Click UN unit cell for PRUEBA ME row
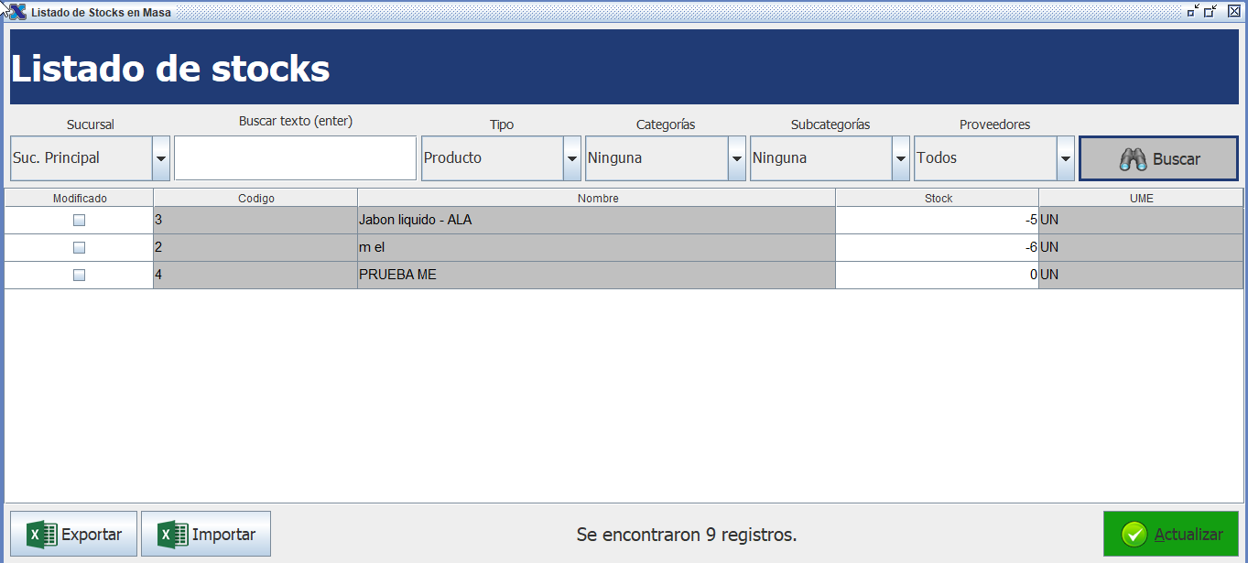The width and height of the screenshot is (1248, 563). [1141, 276]
